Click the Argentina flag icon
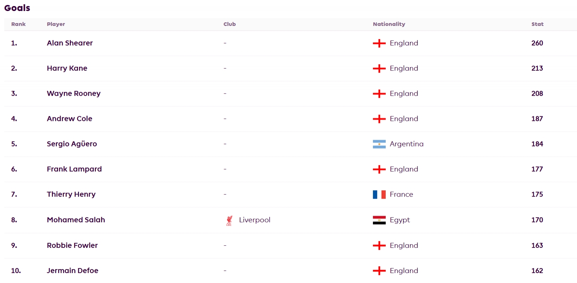 point(379,144)
